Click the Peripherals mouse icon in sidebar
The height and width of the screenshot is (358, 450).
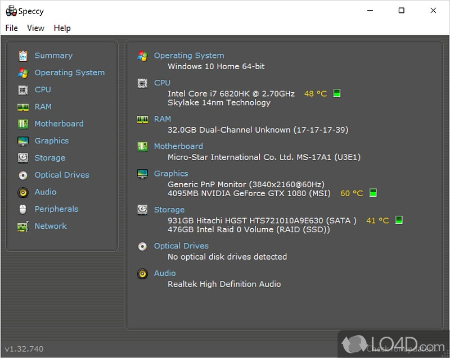22,209
